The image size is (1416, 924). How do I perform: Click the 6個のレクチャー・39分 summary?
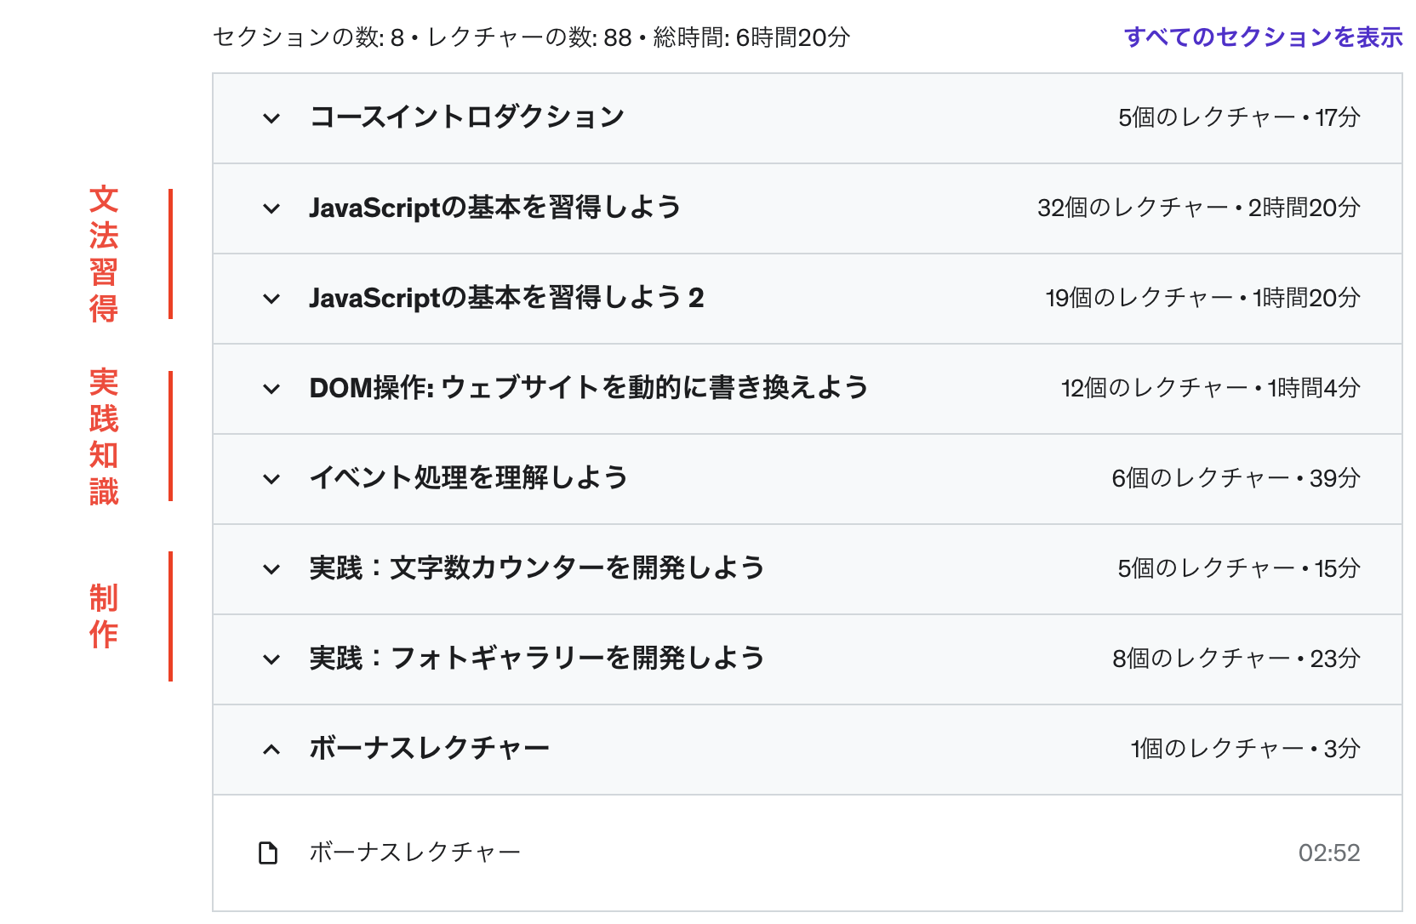point(1236,478)
